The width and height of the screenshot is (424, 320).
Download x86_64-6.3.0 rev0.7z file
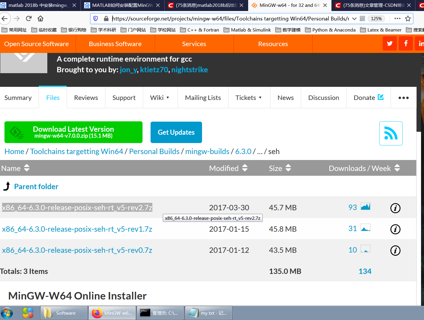pyautogui.click(x=77, y=250)
